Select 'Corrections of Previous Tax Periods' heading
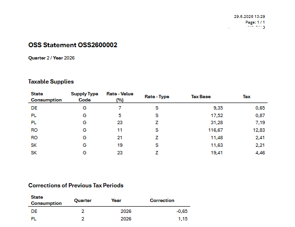 [76, 185]
